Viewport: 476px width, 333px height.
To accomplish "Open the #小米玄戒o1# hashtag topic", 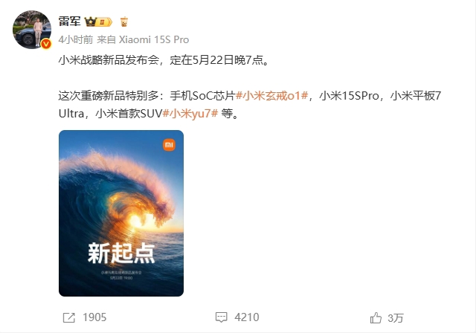I will click(x=272, y=96).
